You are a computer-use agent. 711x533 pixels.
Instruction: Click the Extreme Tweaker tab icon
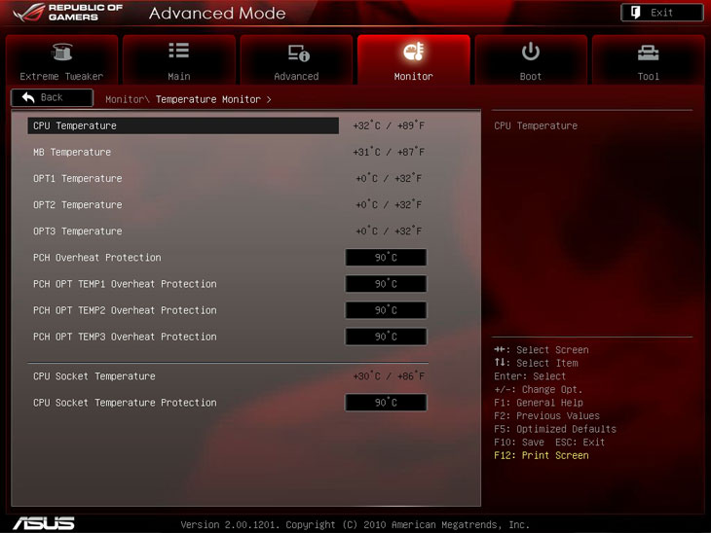pyautogui.click(x=61, y=53)
